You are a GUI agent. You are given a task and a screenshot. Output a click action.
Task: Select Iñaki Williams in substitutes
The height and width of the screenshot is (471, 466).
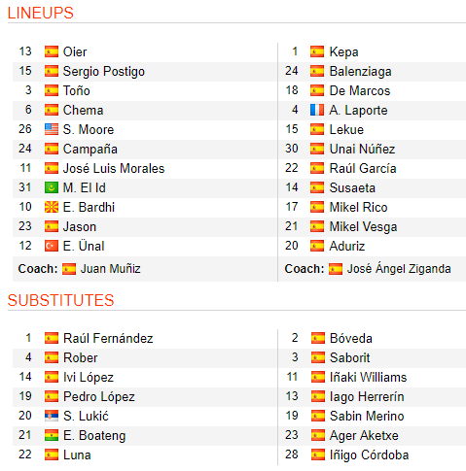coord(368,377)
